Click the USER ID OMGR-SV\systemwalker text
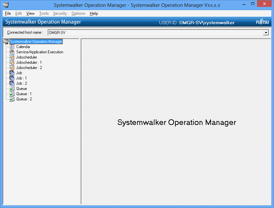This screenshot has width=274, height=208. [x=197, y=23]
